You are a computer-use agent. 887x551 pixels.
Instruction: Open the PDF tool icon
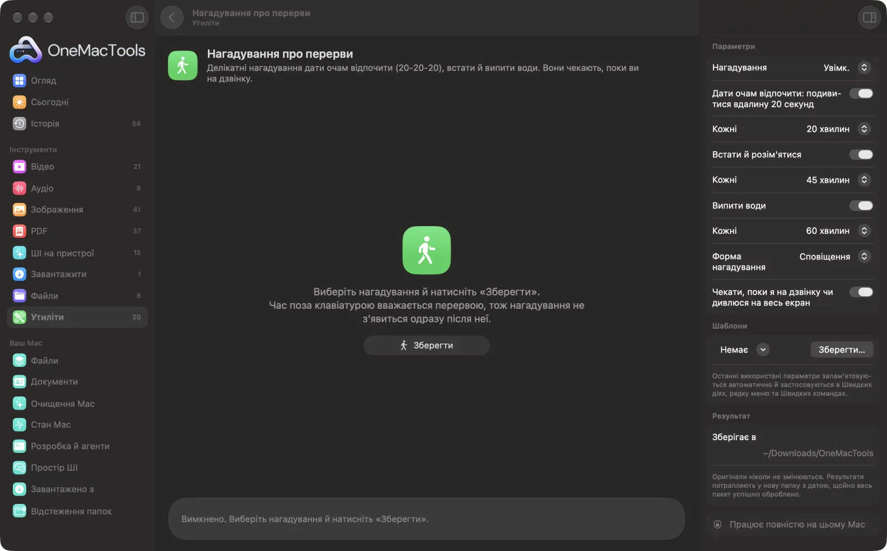tap(19, 231)
